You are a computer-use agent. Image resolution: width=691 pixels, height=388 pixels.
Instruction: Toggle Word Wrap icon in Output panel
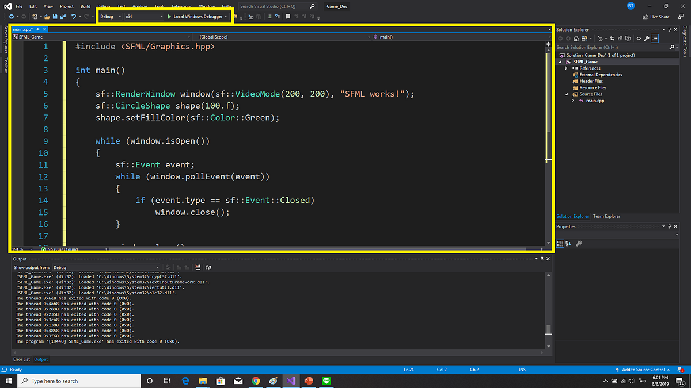pyautogui.click(x=208, y=267)
